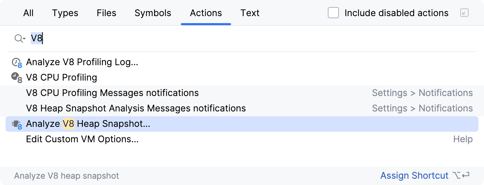Viewport: 484px width, 185px height.
Task: Toggle V8 CPU Profiling Messages notifications
Action: [112, 93]
